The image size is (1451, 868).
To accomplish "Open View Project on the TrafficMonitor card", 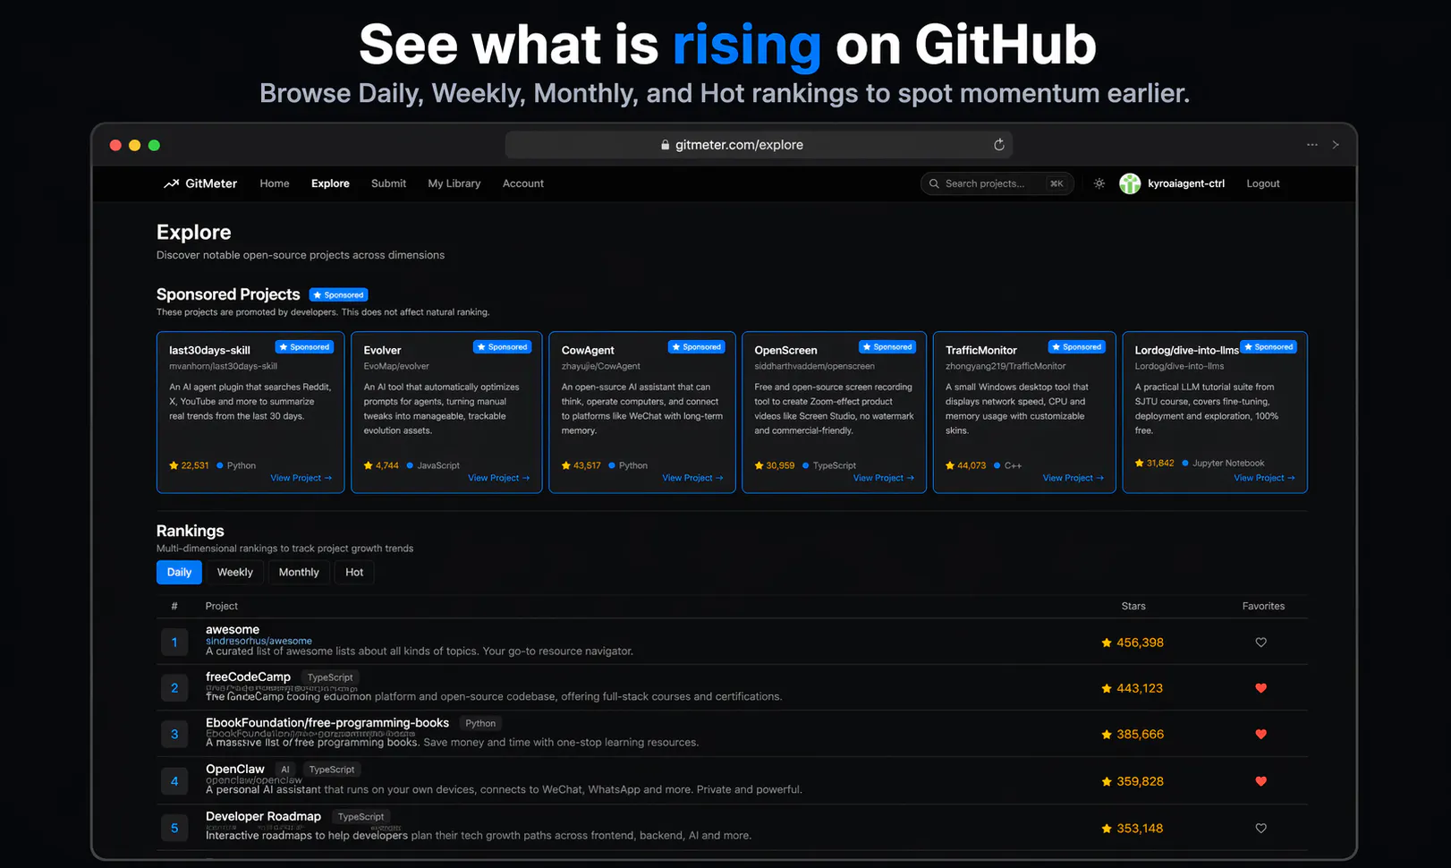I will 1073,478.
